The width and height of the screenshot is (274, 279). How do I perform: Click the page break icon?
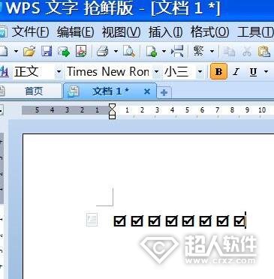pyautogui.click(x=177, y=51)
